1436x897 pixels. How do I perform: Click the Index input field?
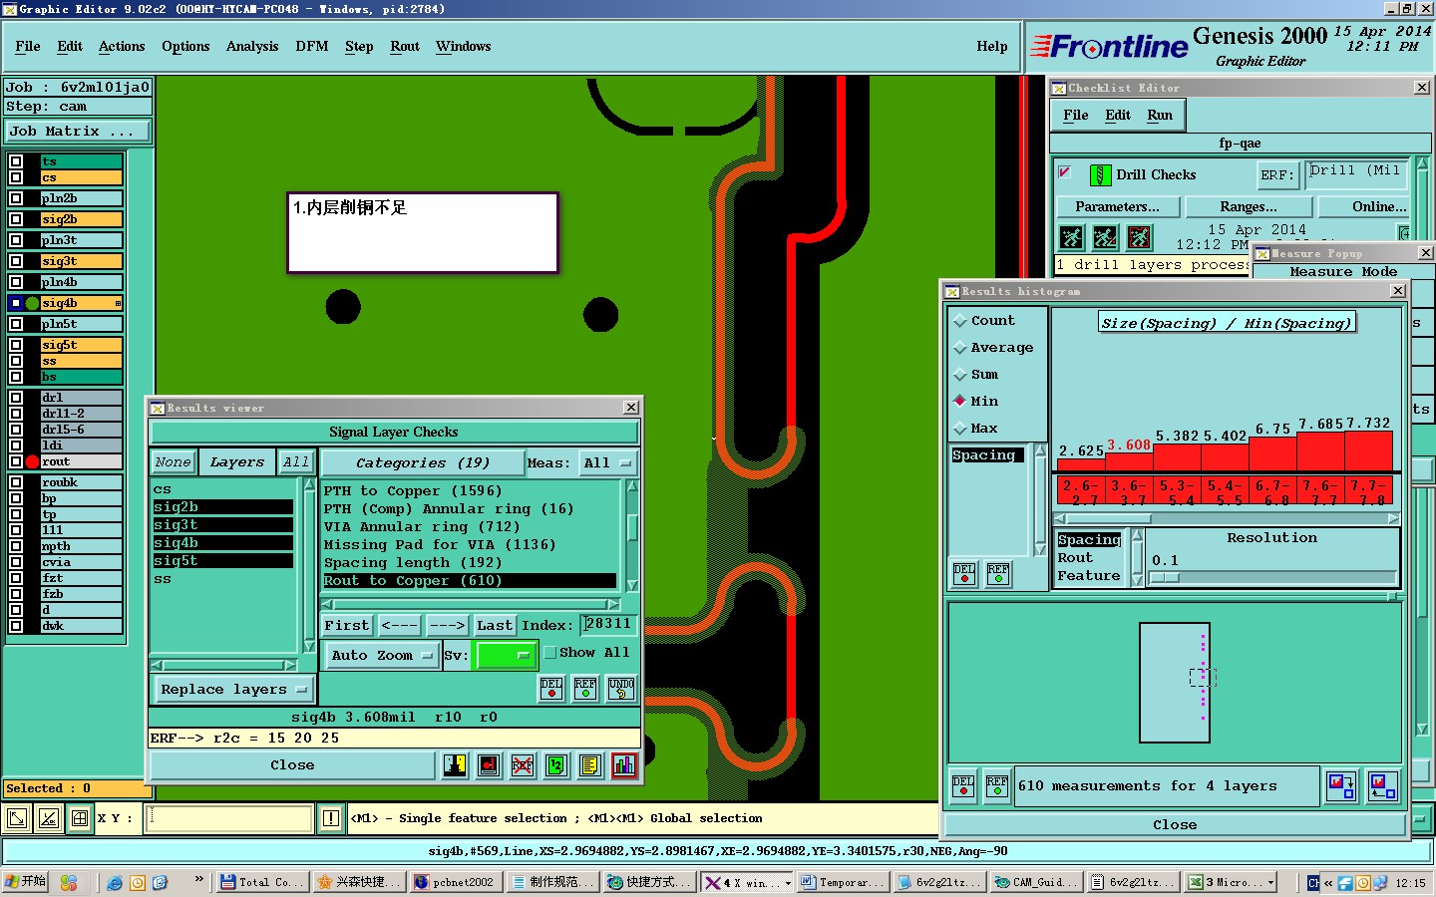tap(609, 625)
